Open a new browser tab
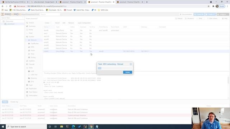Viewport: 230px width, 129px height. coord(147,2)
